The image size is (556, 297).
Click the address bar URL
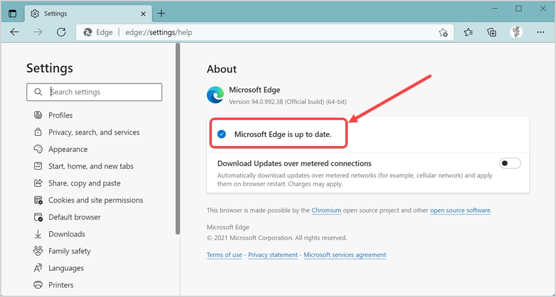tap(159, 32)
